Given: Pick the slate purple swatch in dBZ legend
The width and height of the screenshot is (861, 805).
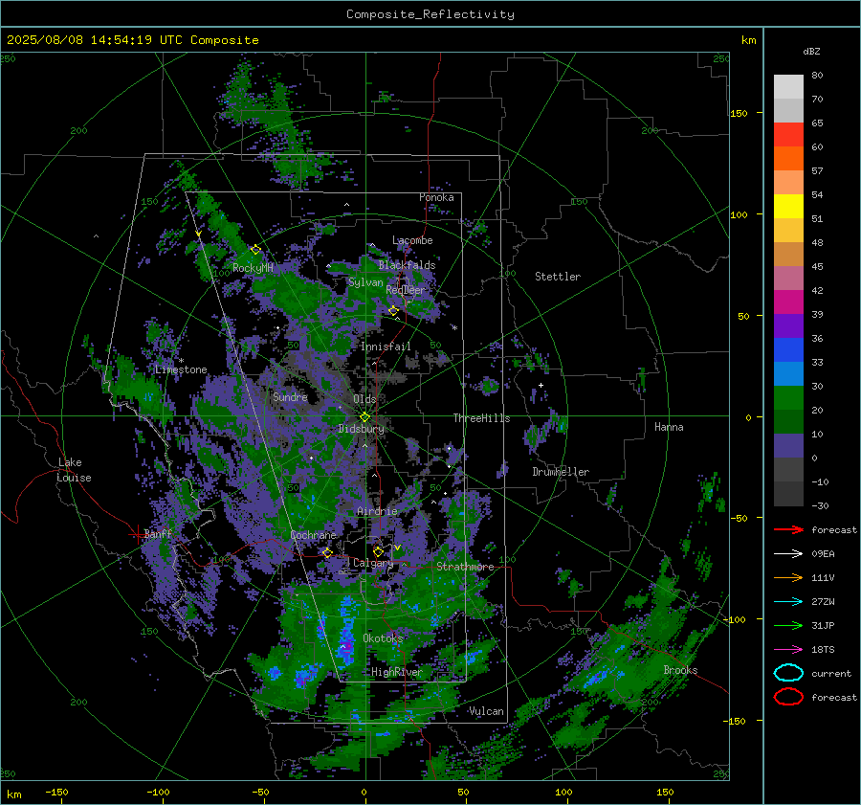Looking at the screenshot, I should click(788, 446).
